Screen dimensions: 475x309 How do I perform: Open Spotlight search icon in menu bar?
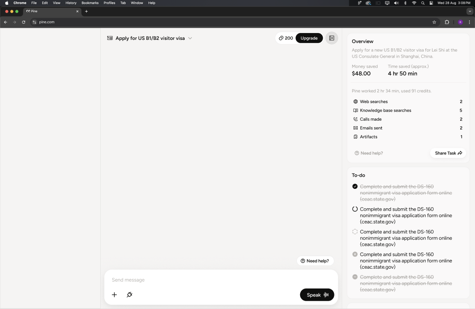coord(423,3)
